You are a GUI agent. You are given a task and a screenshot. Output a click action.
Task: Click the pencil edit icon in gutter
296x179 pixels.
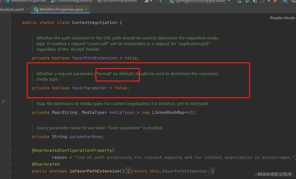4,102
